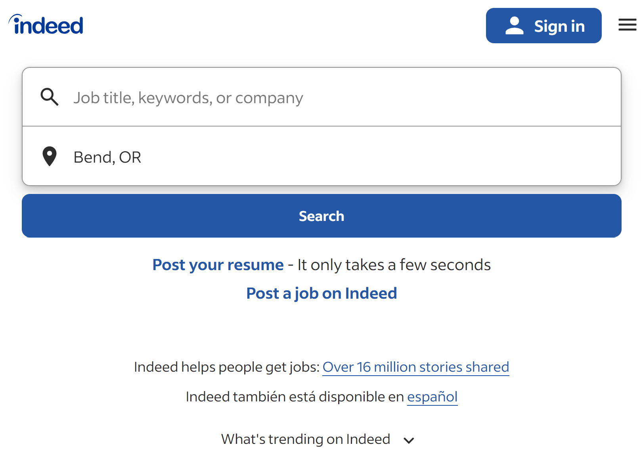Open the hamburger navigation menu
The height and width of the screenshot is (474, 641).
[x=627, y=25]
